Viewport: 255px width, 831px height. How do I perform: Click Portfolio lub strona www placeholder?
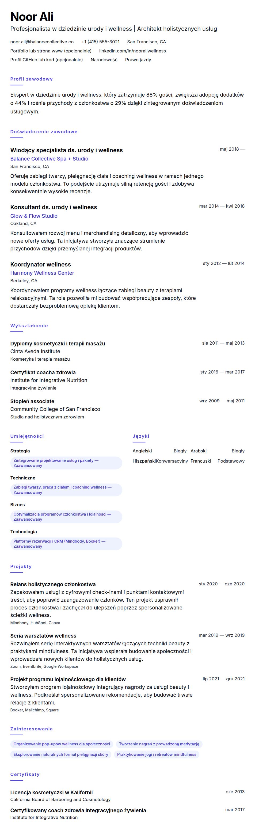click(x=51, y=51)
